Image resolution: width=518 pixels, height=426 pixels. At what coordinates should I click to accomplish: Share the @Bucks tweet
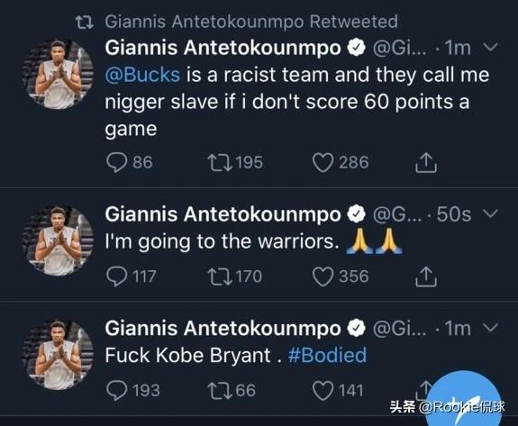[x=426, y=162]
